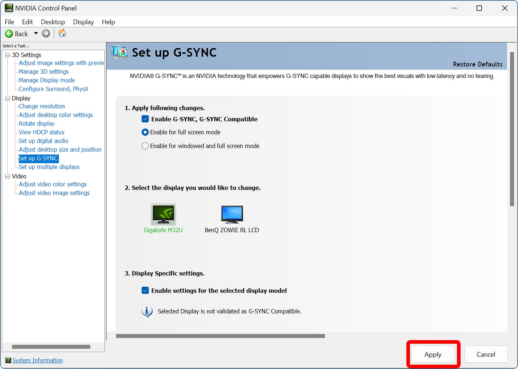Minimize the NVIDIA Control Panel window

click(454, 8)
